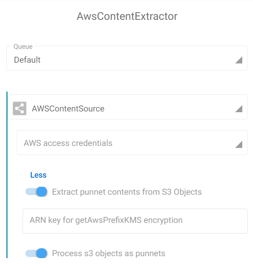Click the Process s3 objects as punnets label

point(108,253)
